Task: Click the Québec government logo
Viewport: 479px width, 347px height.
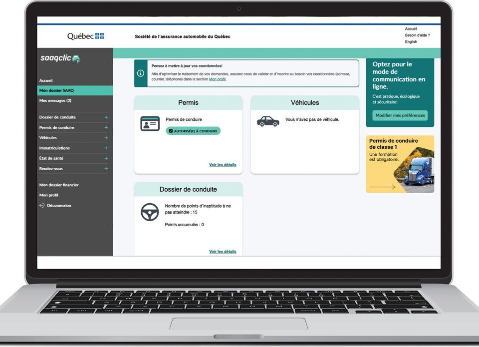Action: 86,36
